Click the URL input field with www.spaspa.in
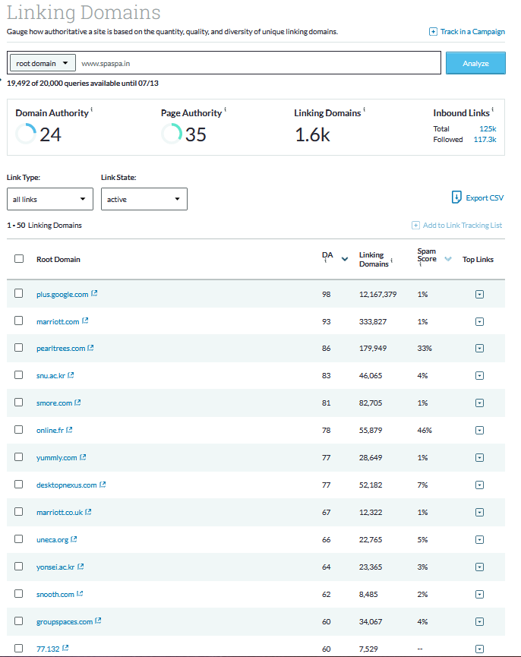This screenshot has height=657, width=521. (x=258, y=63)
